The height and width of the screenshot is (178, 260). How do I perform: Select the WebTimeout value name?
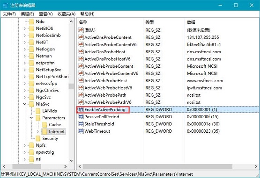(97, 131)
